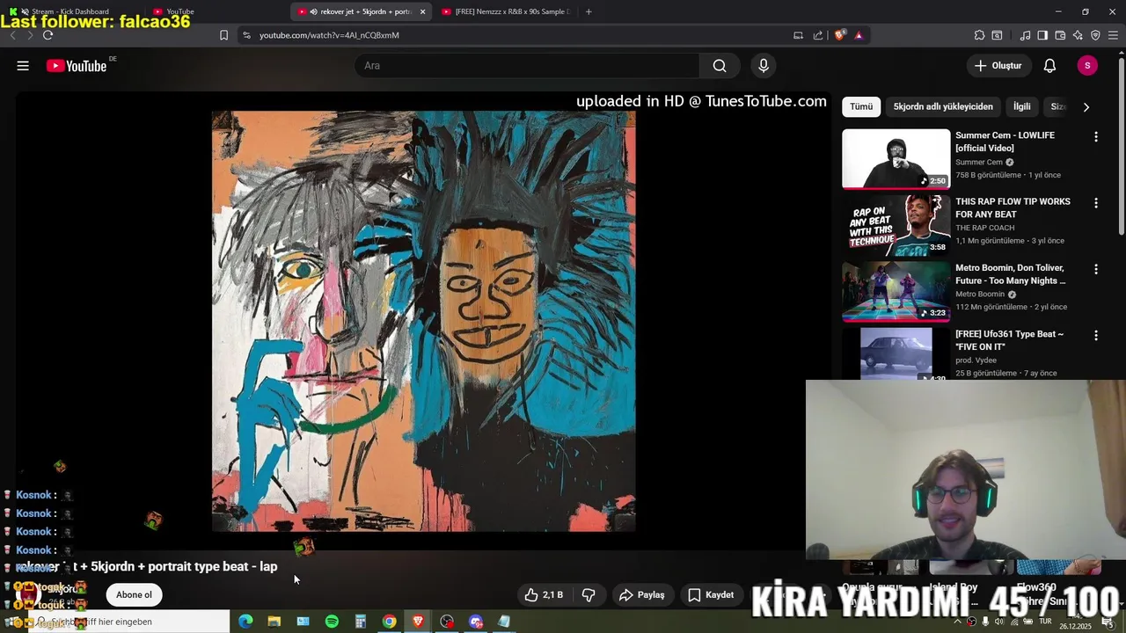Open Summer Cem channel link

pos(979,162)
